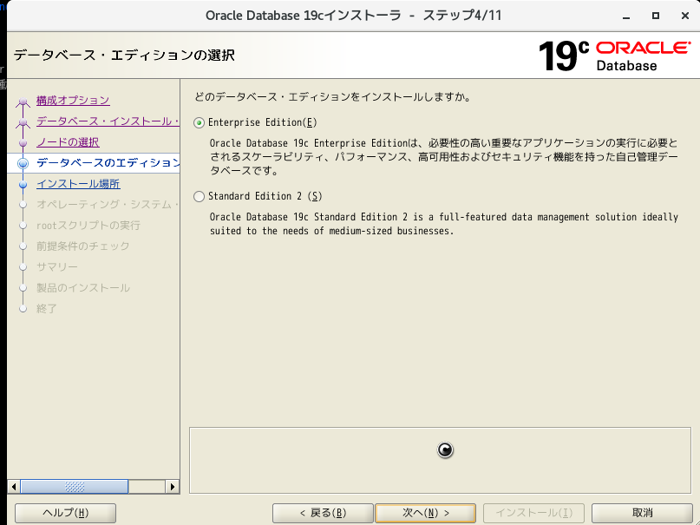Click the 次へ(N) > button
Screen dimensions: 700x525
point(425,513)
